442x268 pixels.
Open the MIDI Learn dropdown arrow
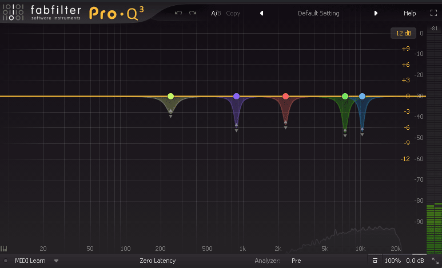(x=57, y=261)
